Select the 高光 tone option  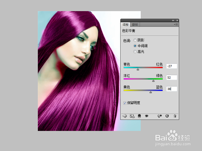click(135, 52)
